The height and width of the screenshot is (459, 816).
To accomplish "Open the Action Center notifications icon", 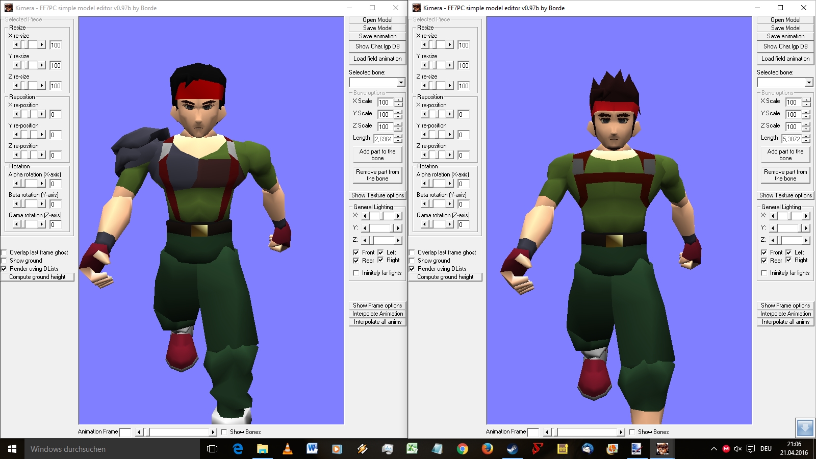I will click(751, 449).
